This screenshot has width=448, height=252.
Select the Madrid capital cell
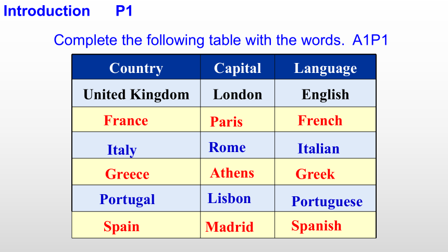point(238,225)
